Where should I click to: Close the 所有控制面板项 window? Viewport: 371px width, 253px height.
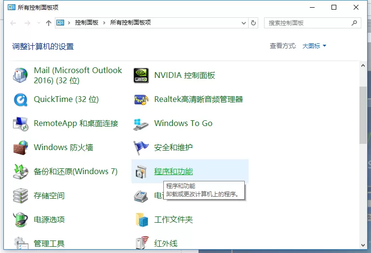coord(356,7)
